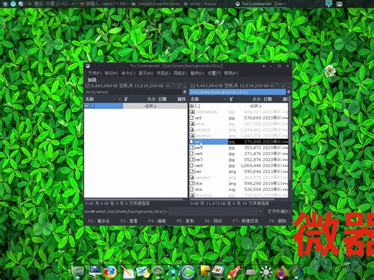The image size is (374, 280).
Task: Sort left panel by 属性 attributes column
Action: (x=181, y=99)
